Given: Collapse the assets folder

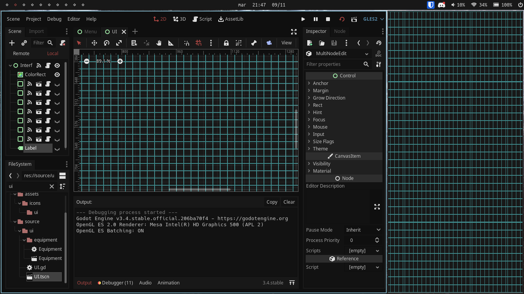Looking at the screenshot, I should [15, 194].
